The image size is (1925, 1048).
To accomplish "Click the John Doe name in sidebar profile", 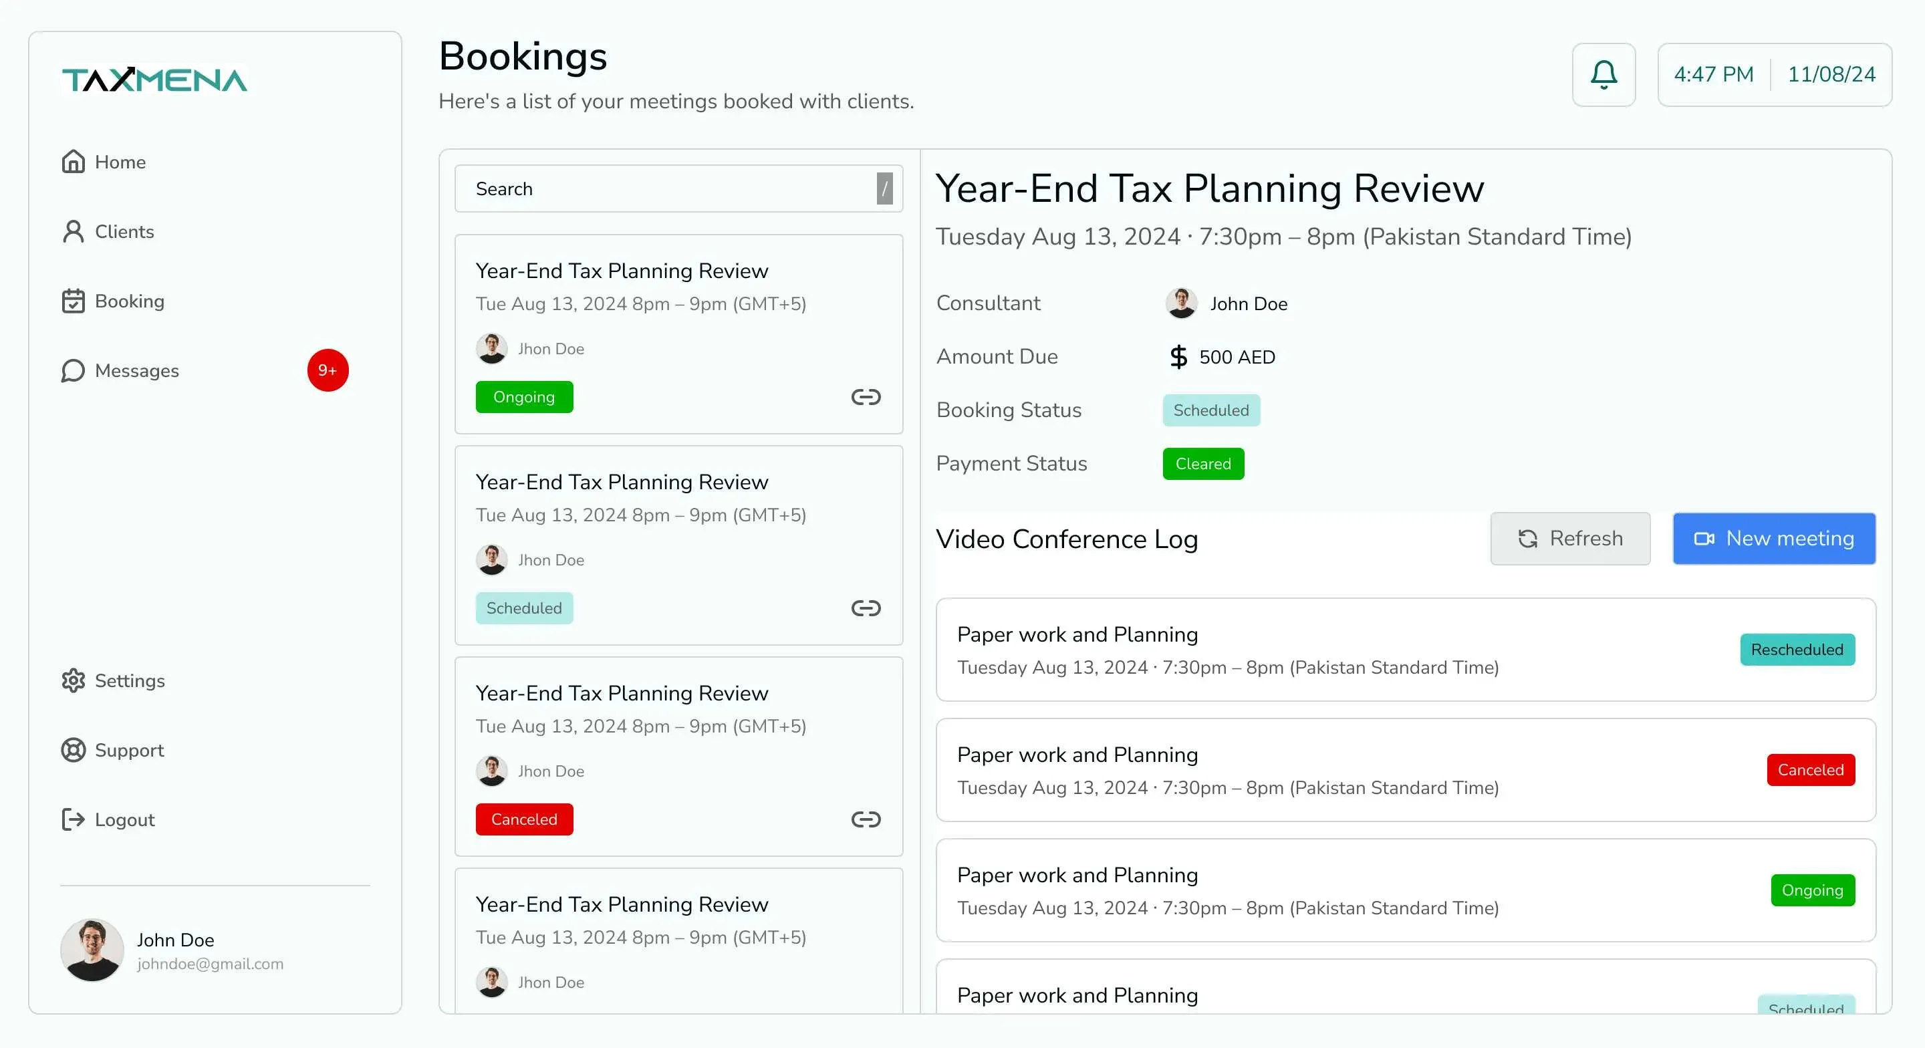I will [176, 940].
